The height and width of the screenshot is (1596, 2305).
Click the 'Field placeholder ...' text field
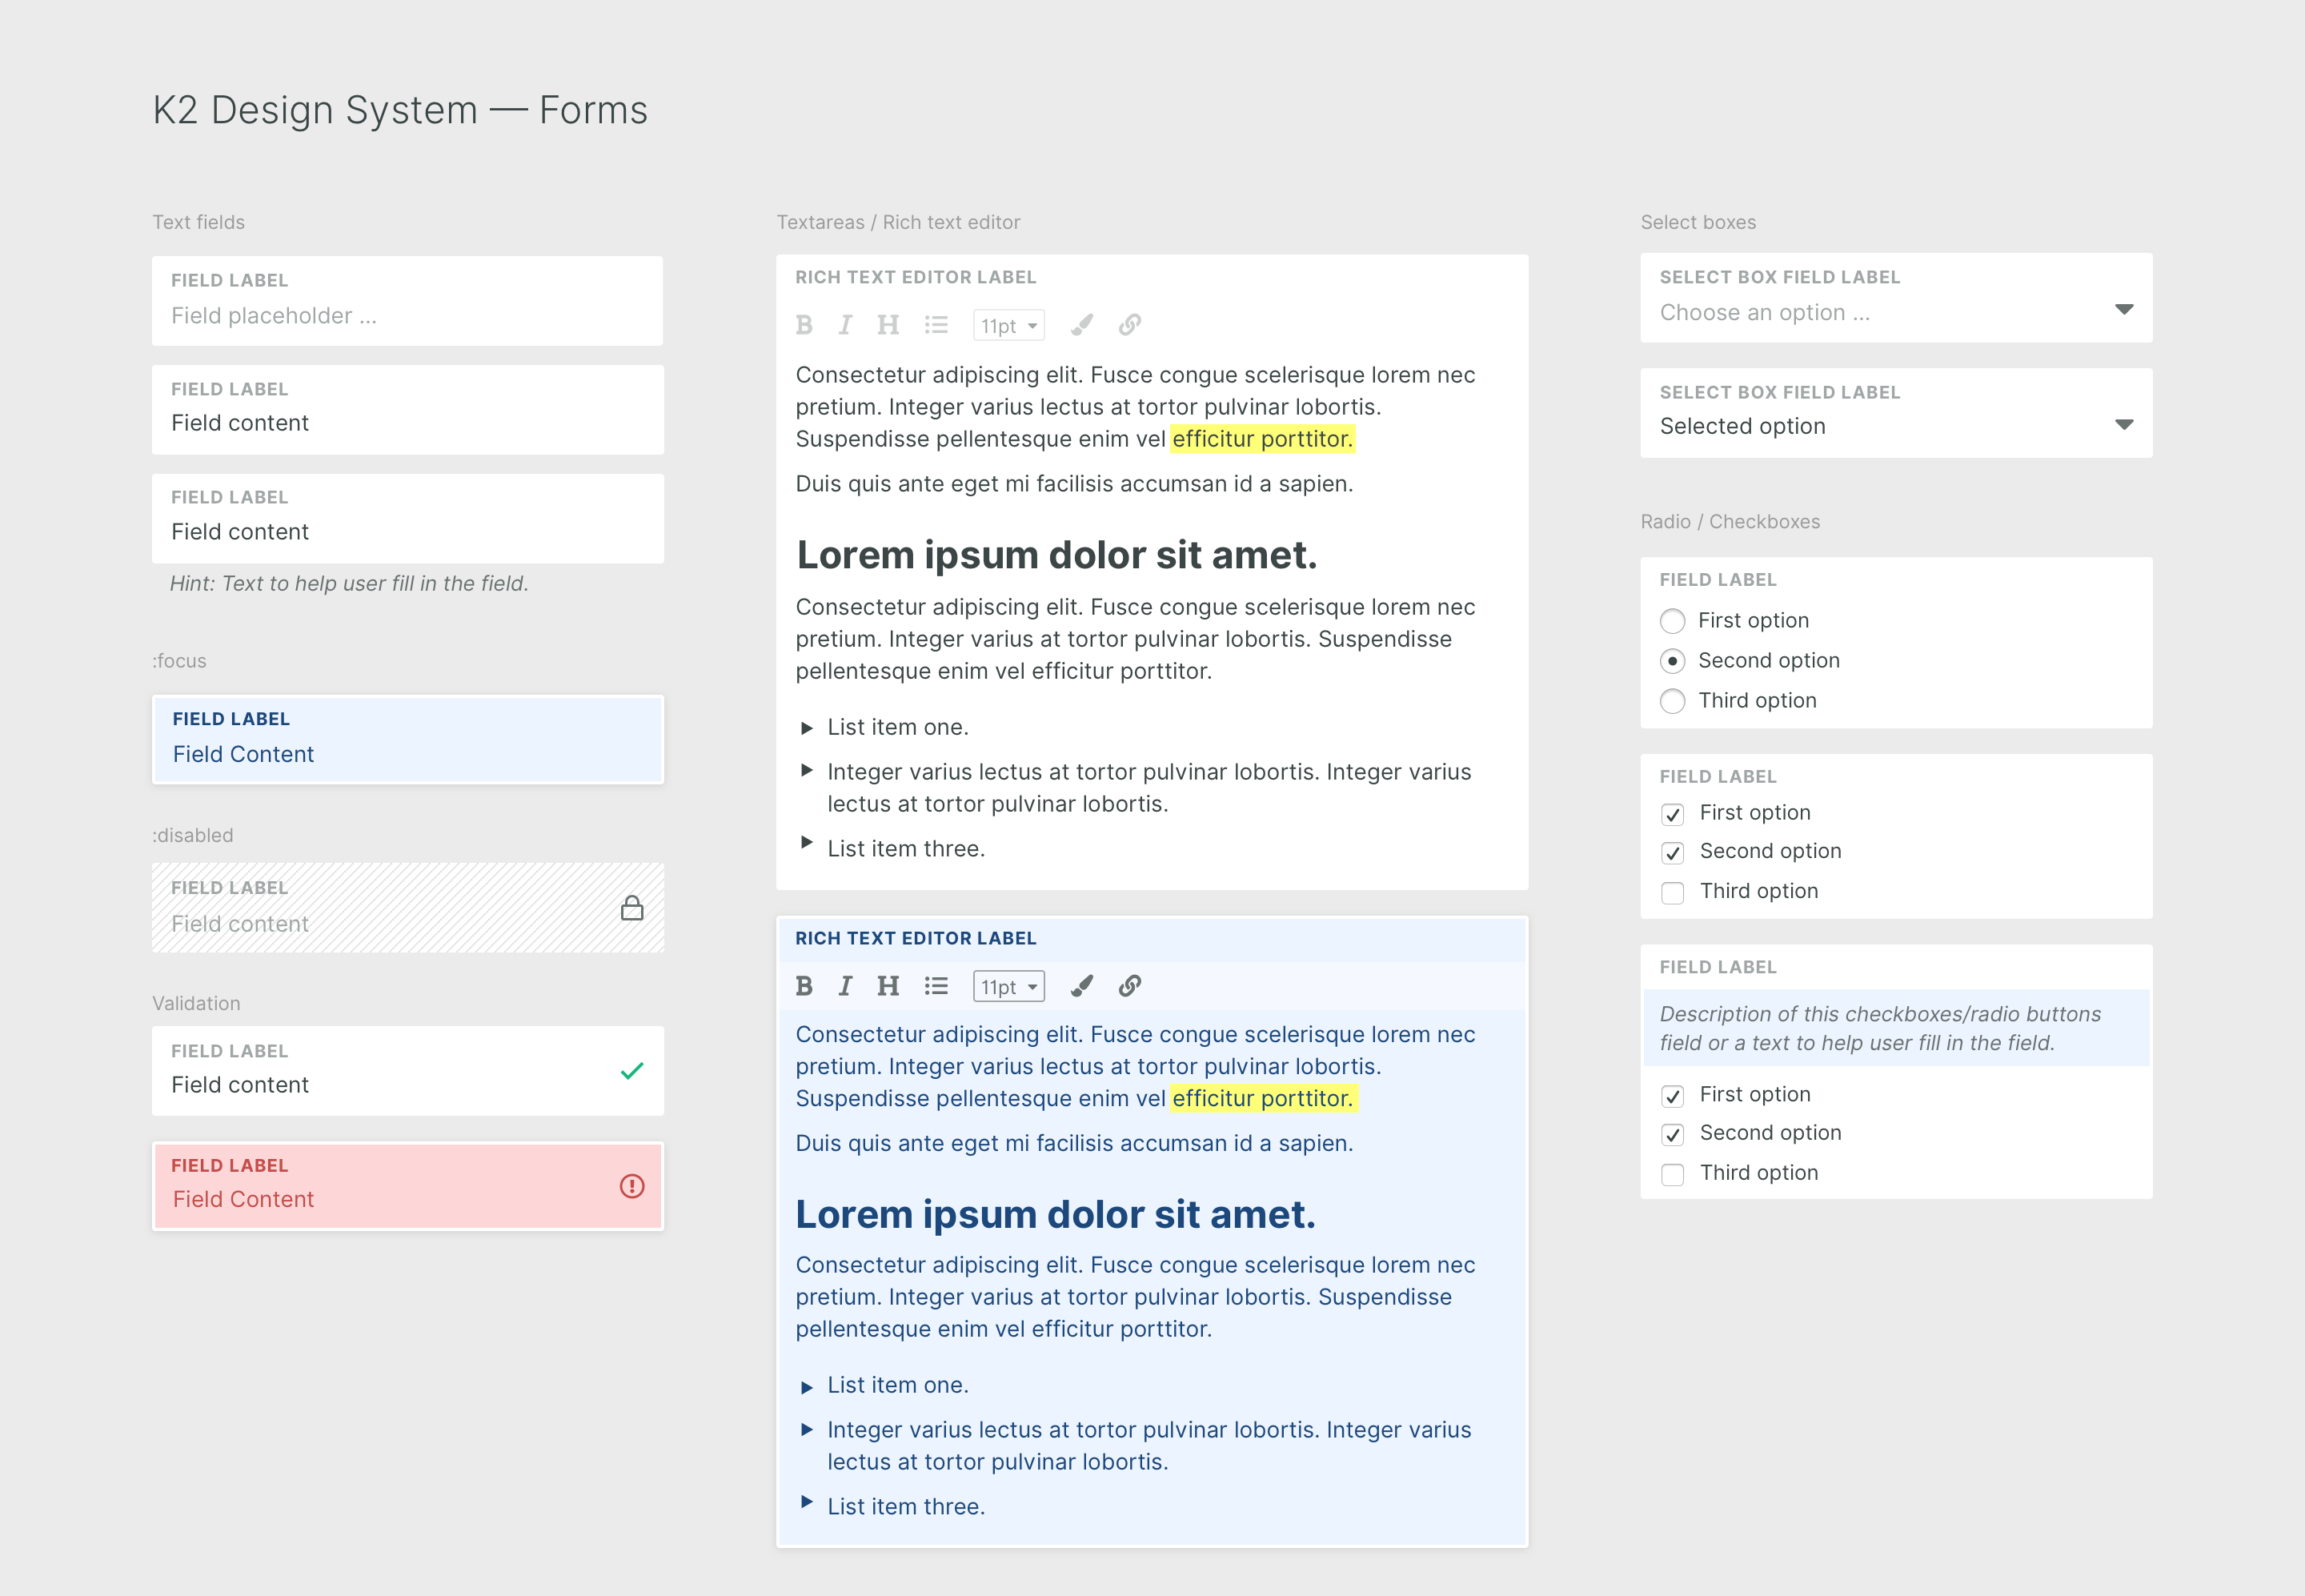tap(408, 301)
